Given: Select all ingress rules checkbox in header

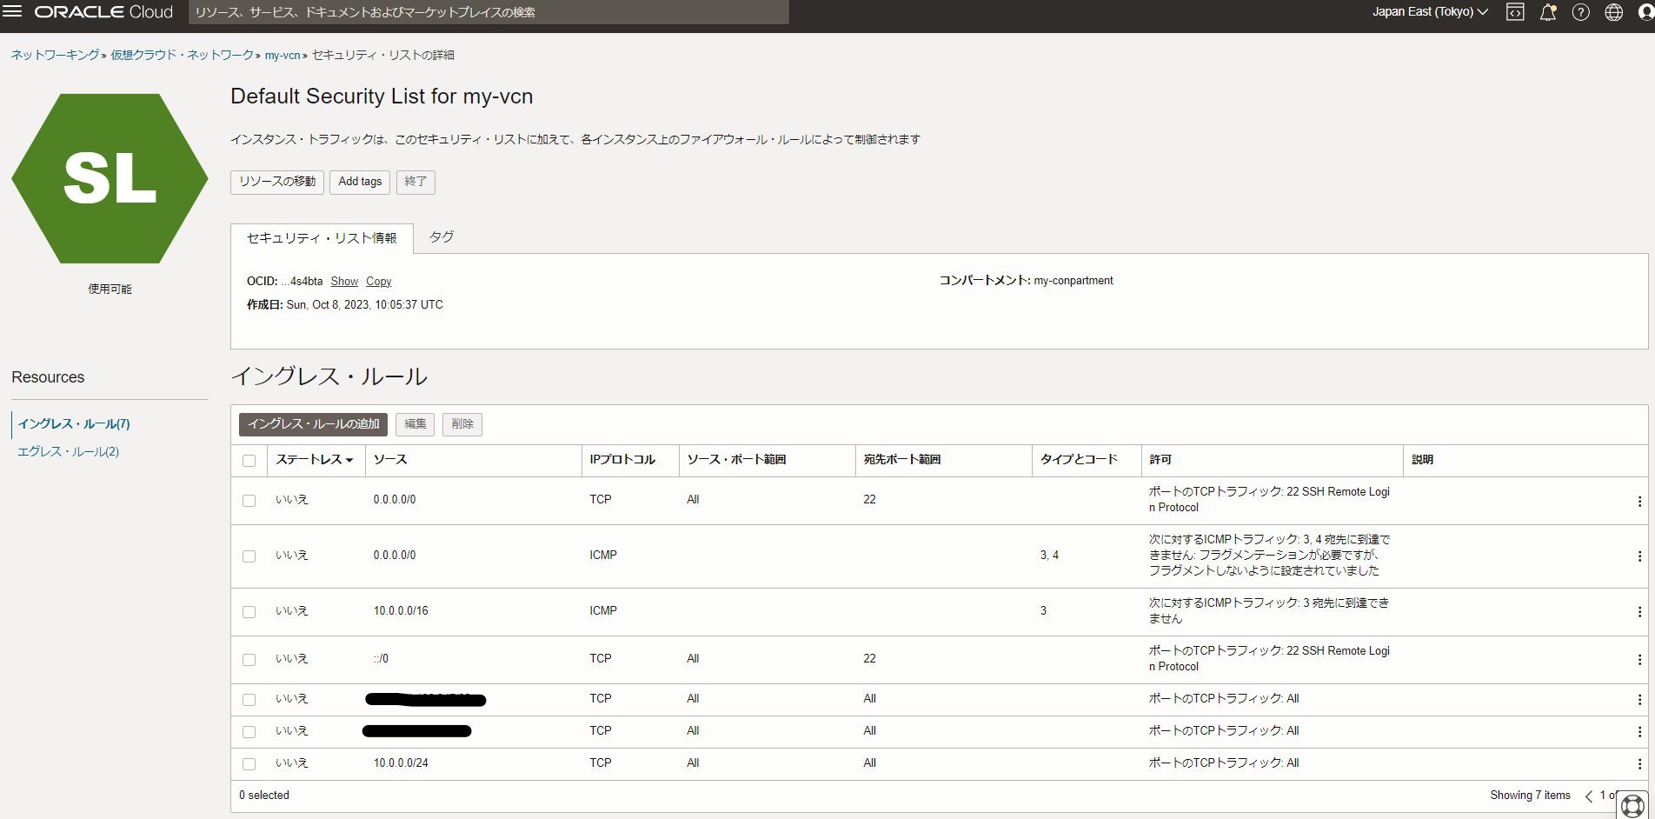Looking at the screenshot, I should coord(249,461).
